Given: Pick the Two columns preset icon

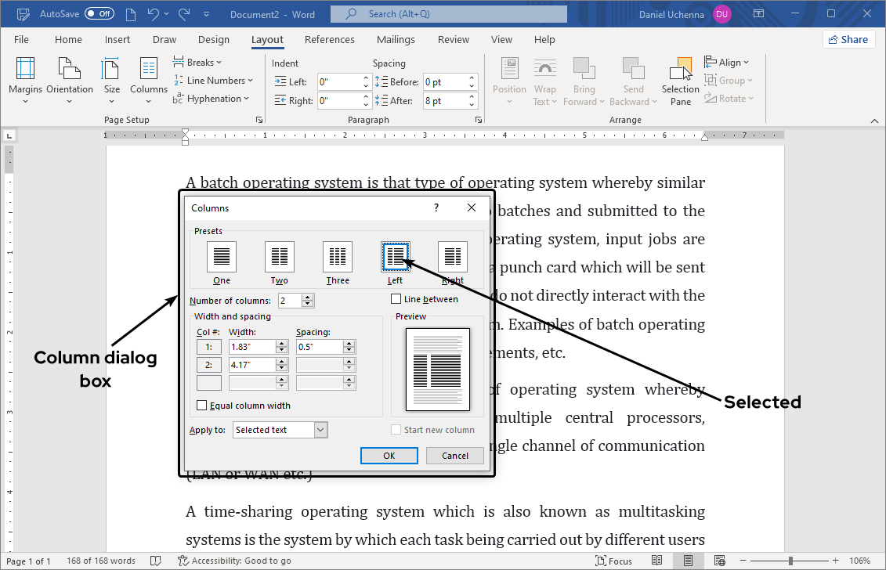Looking at the screenshot, I should 280,256.
